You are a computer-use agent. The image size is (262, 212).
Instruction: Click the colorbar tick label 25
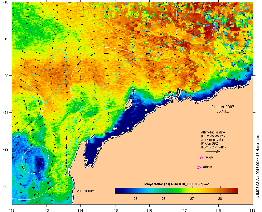point(135,199)
